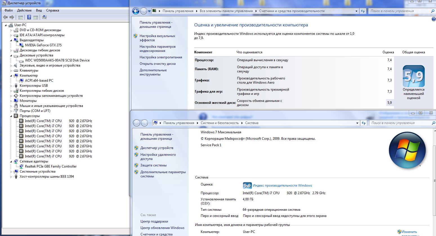Open Диспетчер устройств link in Система window
The image size is (436, 236).
coord(157,148)
